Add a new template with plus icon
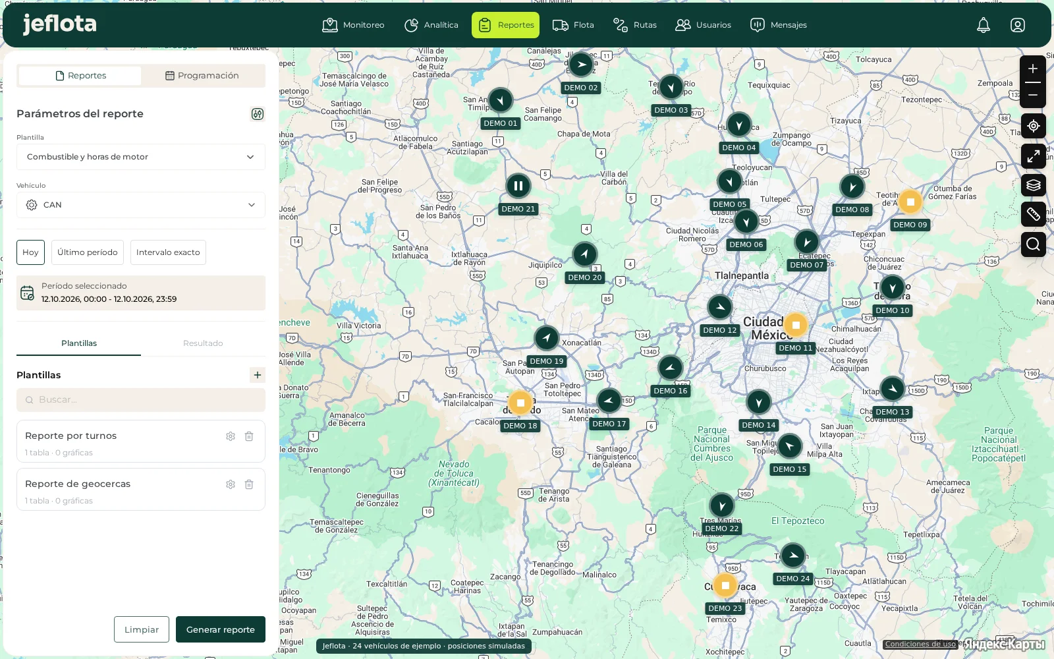The width and height of the screenshot is (1054, 659). tap(258, 375)
